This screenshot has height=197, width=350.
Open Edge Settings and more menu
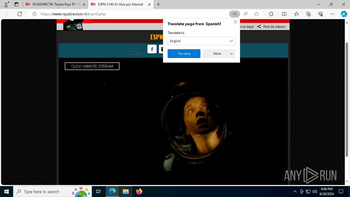click(x=332, y=14)
